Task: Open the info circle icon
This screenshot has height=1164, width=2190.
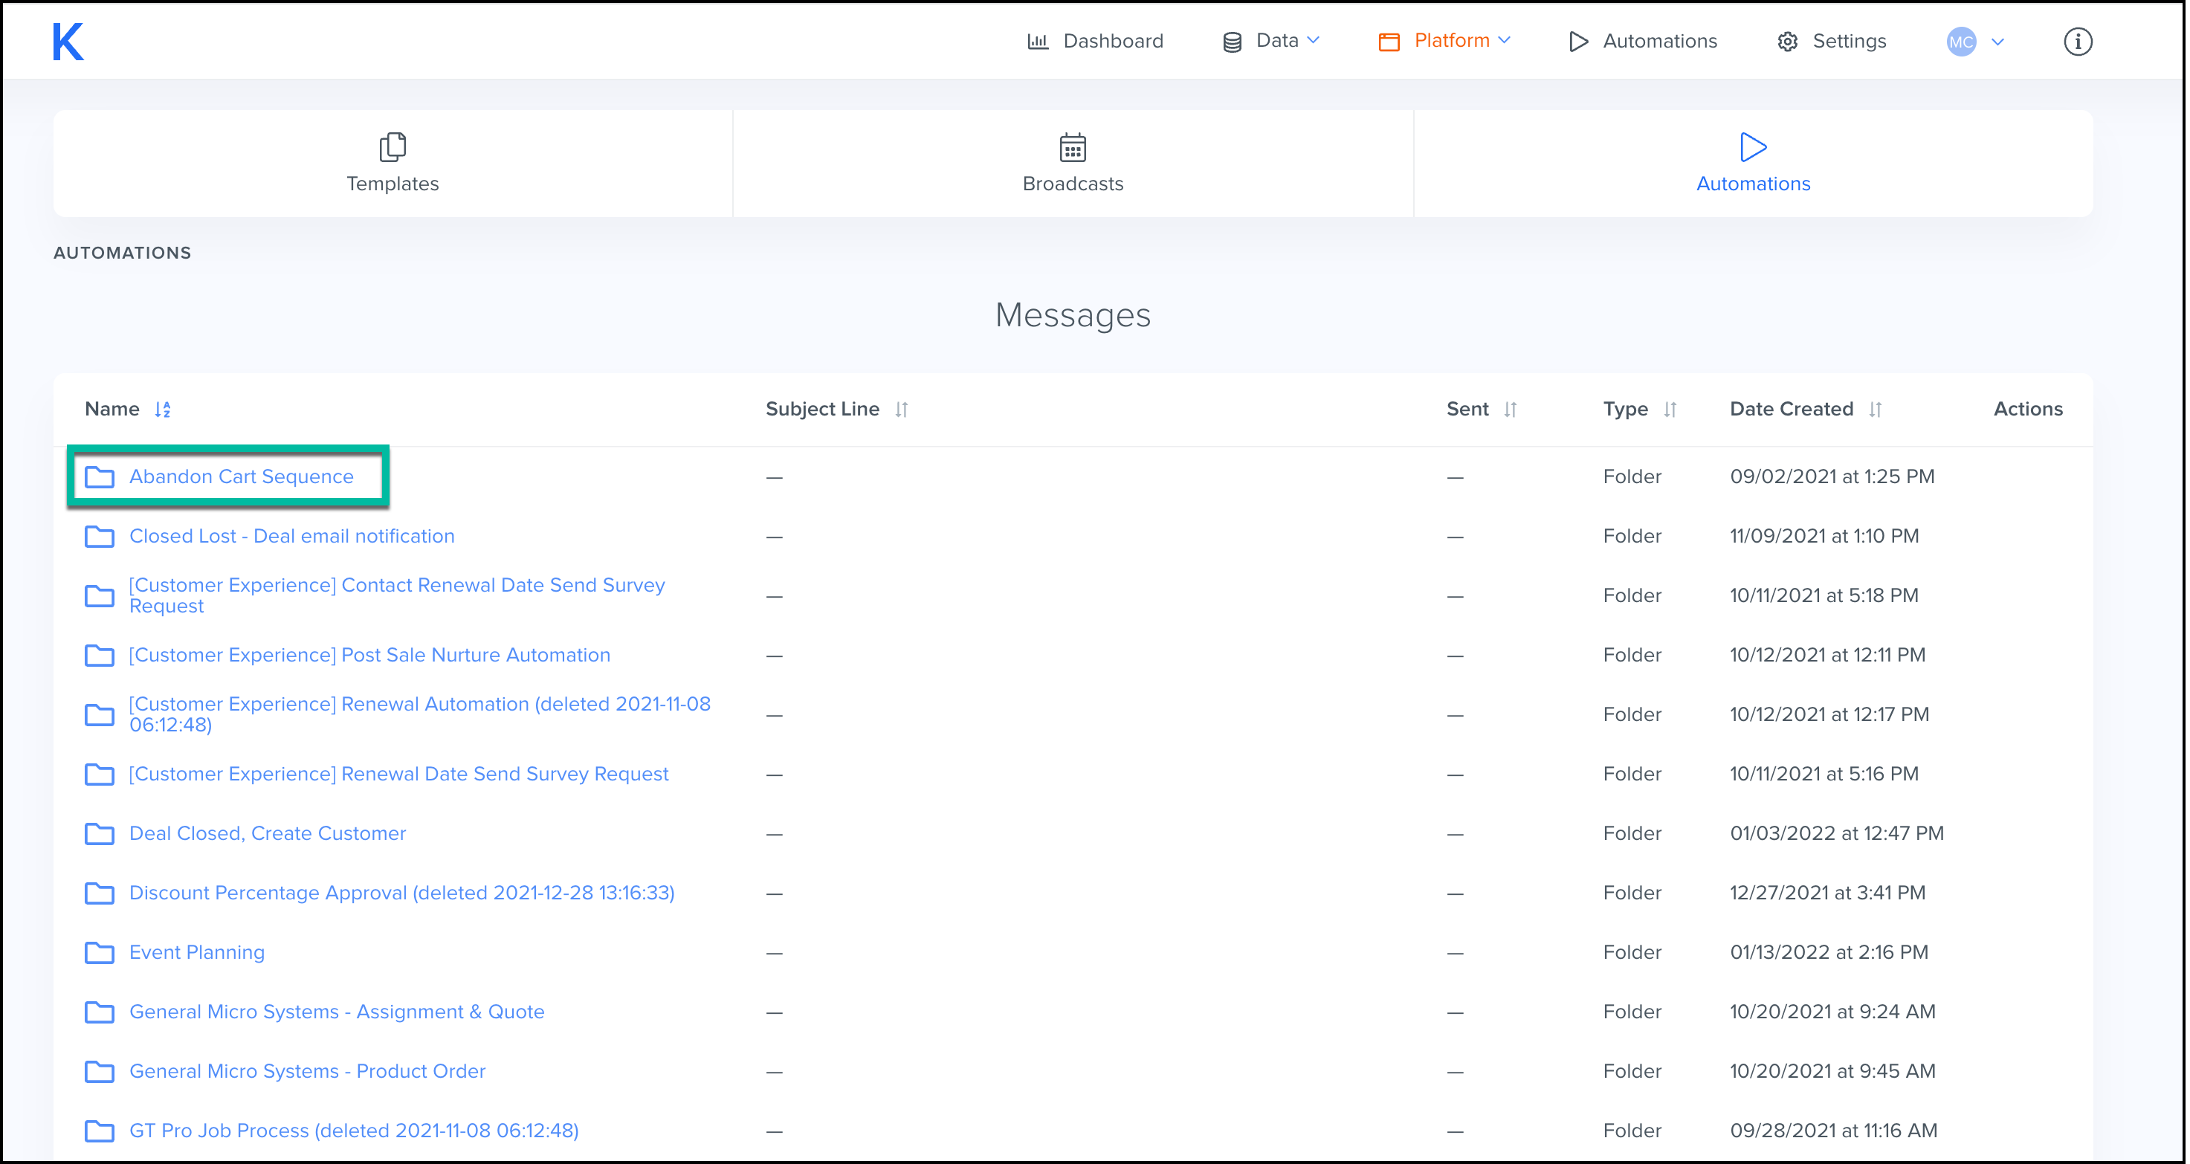Action: [x=2077, y=41]
